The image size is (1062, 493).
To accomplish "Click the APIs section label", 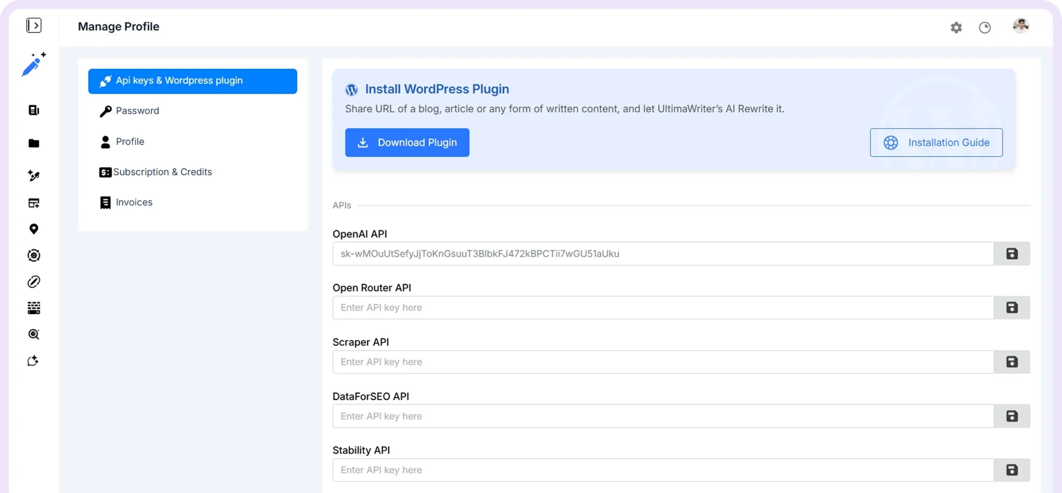I will [x=342, y=205].
